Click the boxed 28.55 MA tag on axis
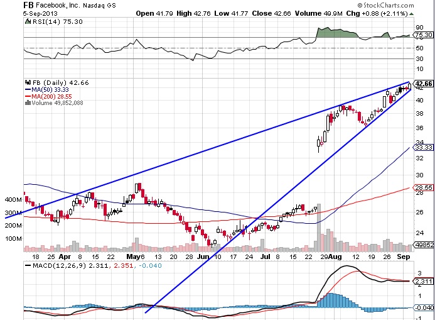The height and width of the screenshot is (320, 435). (x=424, y=187)
